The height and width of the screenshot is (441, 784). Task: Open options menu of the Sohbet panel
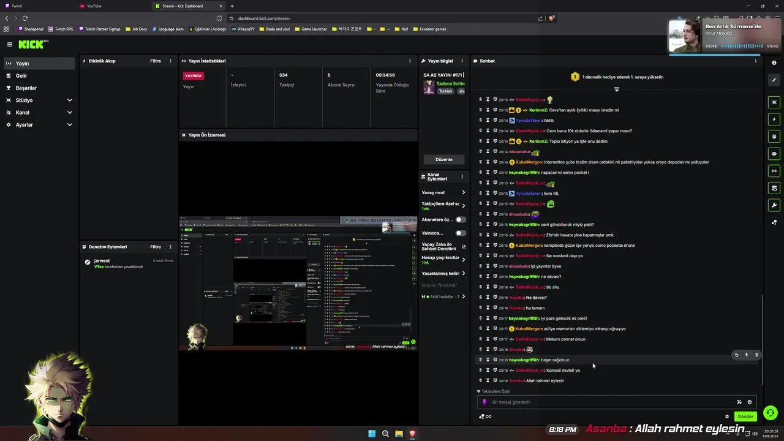pyautogui.click(x=755, y=61)
